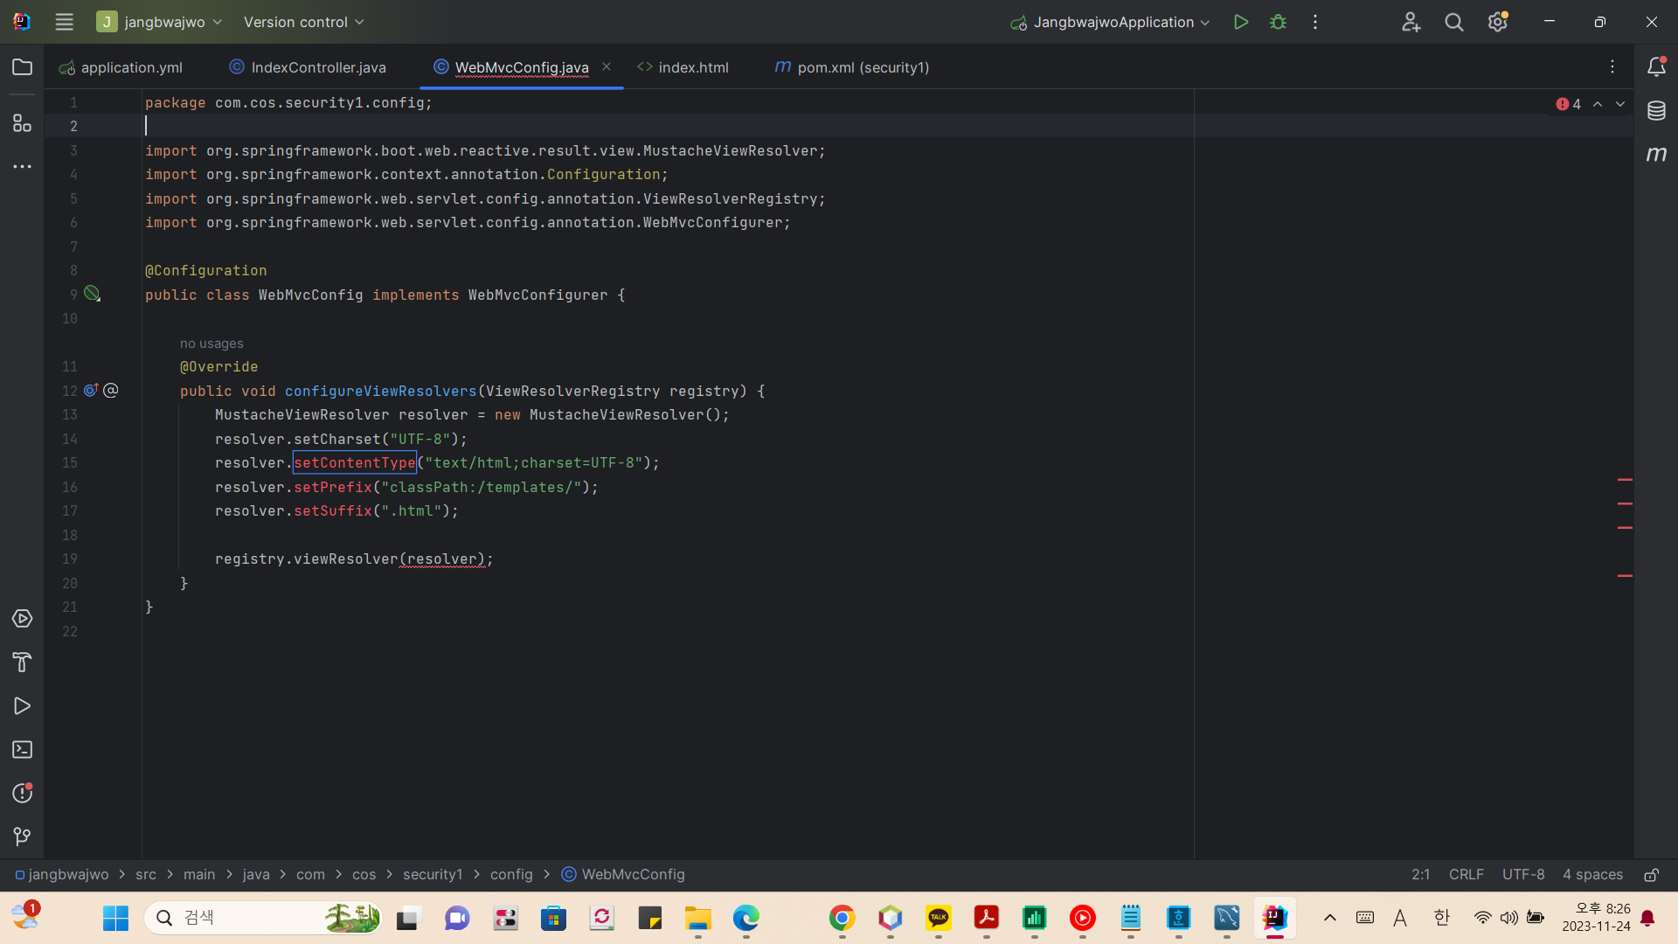Open Microsoft Edge from the taskbar
The image size is (1678, 944).
pyautogui.click(x=745, y=918)
